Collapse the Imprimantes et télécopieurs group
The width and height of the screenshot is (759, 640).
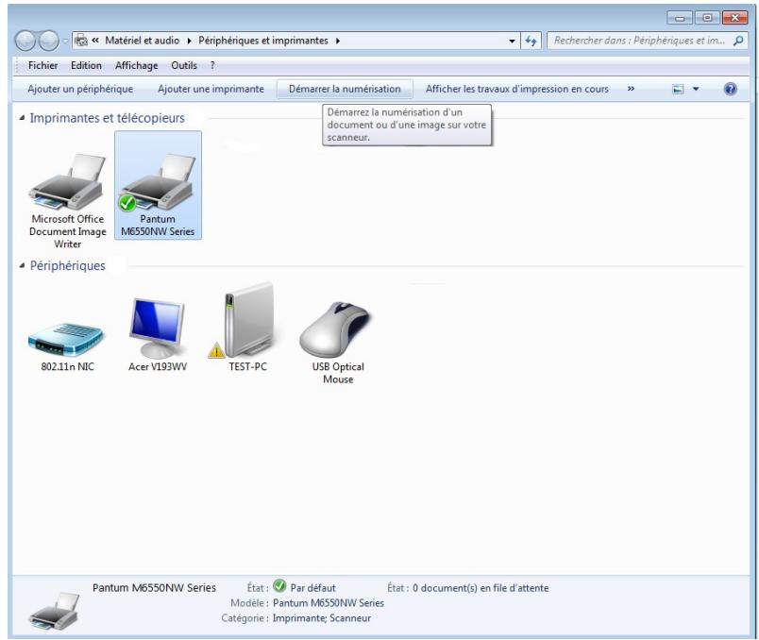[x=23, y=119]
